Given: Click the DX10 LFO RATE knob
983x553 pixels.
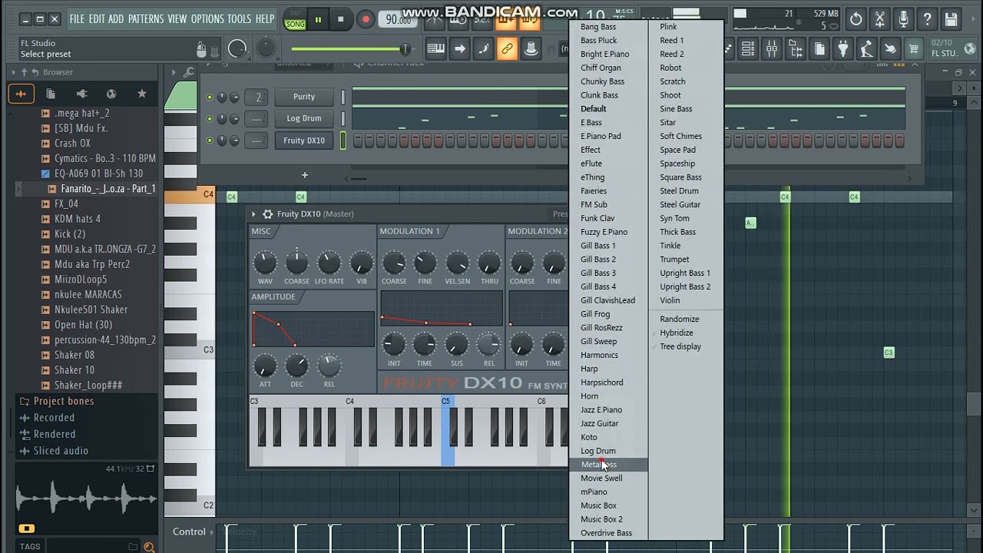Looking at the screenshot, I should tap(329, 263).
